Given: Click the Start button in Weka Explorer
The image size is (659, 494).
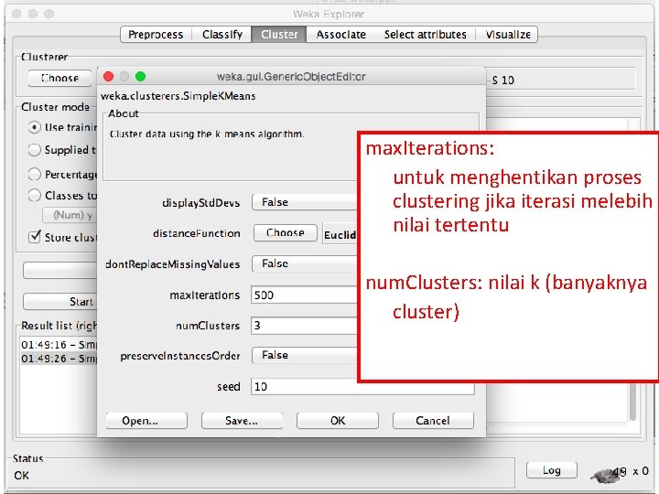Looking at the screenshot, I should pyautogui.click(x=60, y=302).
